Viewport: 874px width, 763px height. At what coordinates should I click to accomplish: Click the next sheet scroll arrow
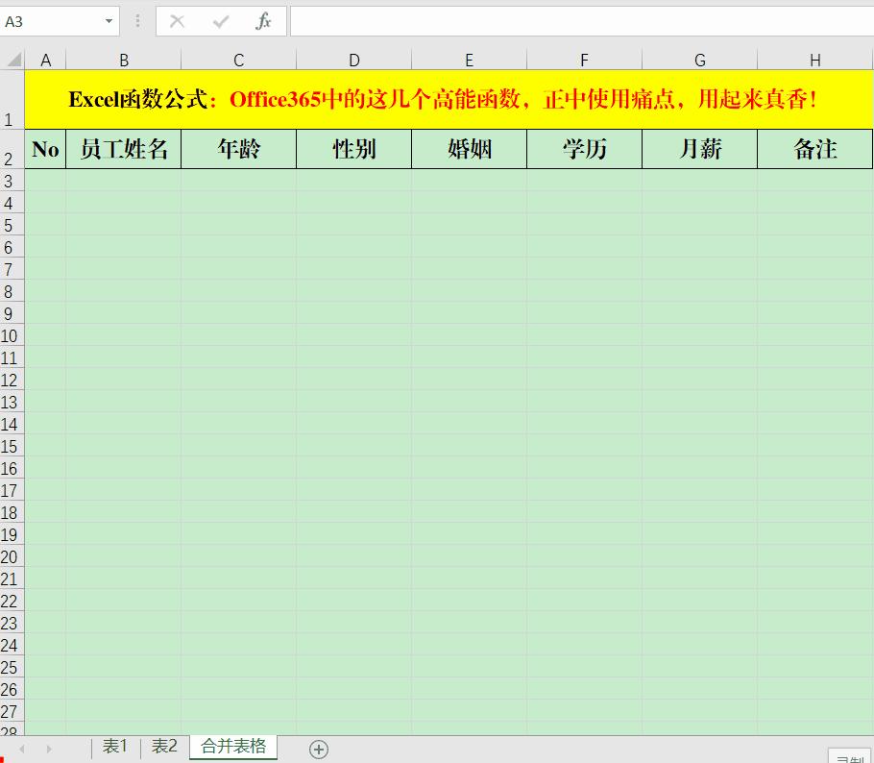(49, 749)
